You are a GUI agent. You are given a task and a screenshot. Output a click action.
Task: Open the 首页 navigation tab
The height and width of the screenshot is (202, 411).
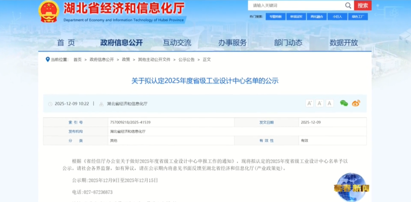[x=66, y=43]
